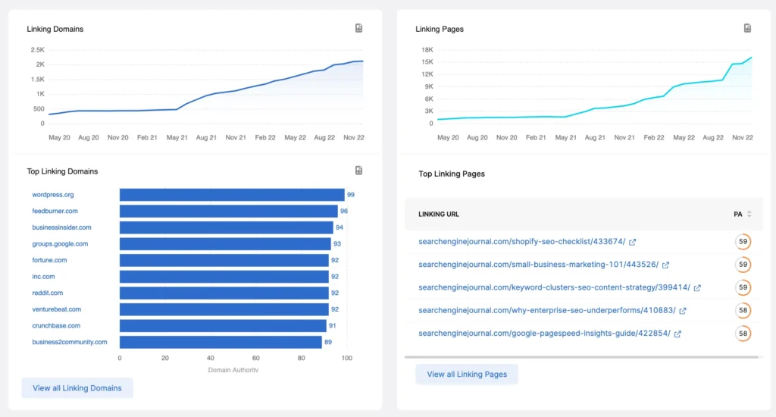The width and height of the screenshot is (776, 417).
Task: Click the reddit.com bar in chart
Action: pyautogui.click(x=224, y=293)
